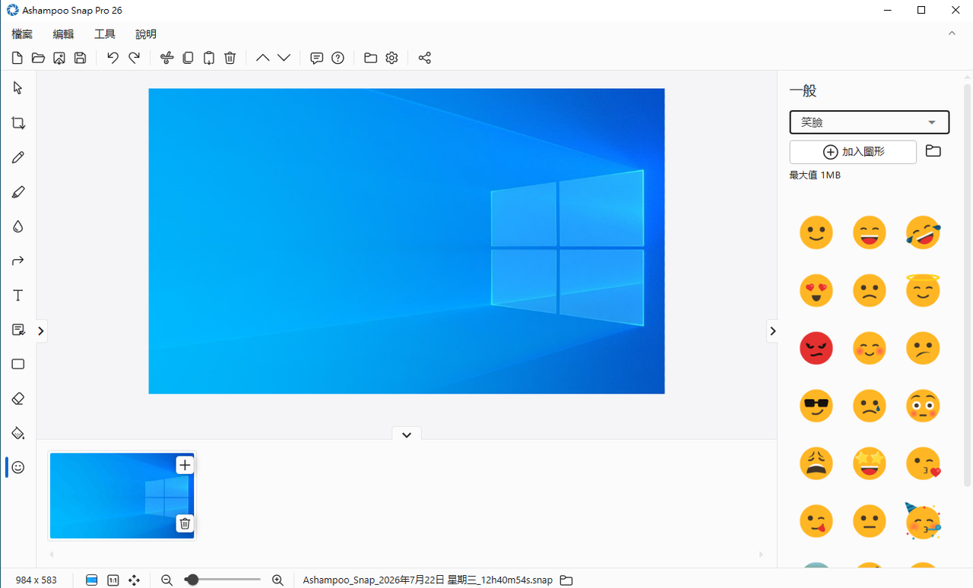This screenshot has width=973, height=588.
Task: Select the curved Arrow tool
Action: [18, 261]
